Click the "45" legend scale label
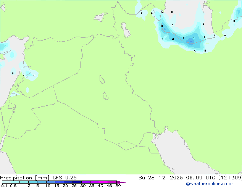242x187 pixels. (x=109, y=185)
